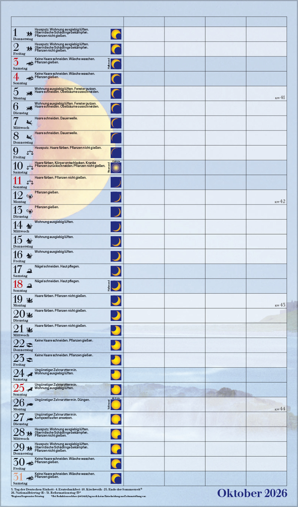Viewport: 298px width, 507px height.
Task: Click the KW 42 week label
Action: pyautogui.click(x=280, y=202)
